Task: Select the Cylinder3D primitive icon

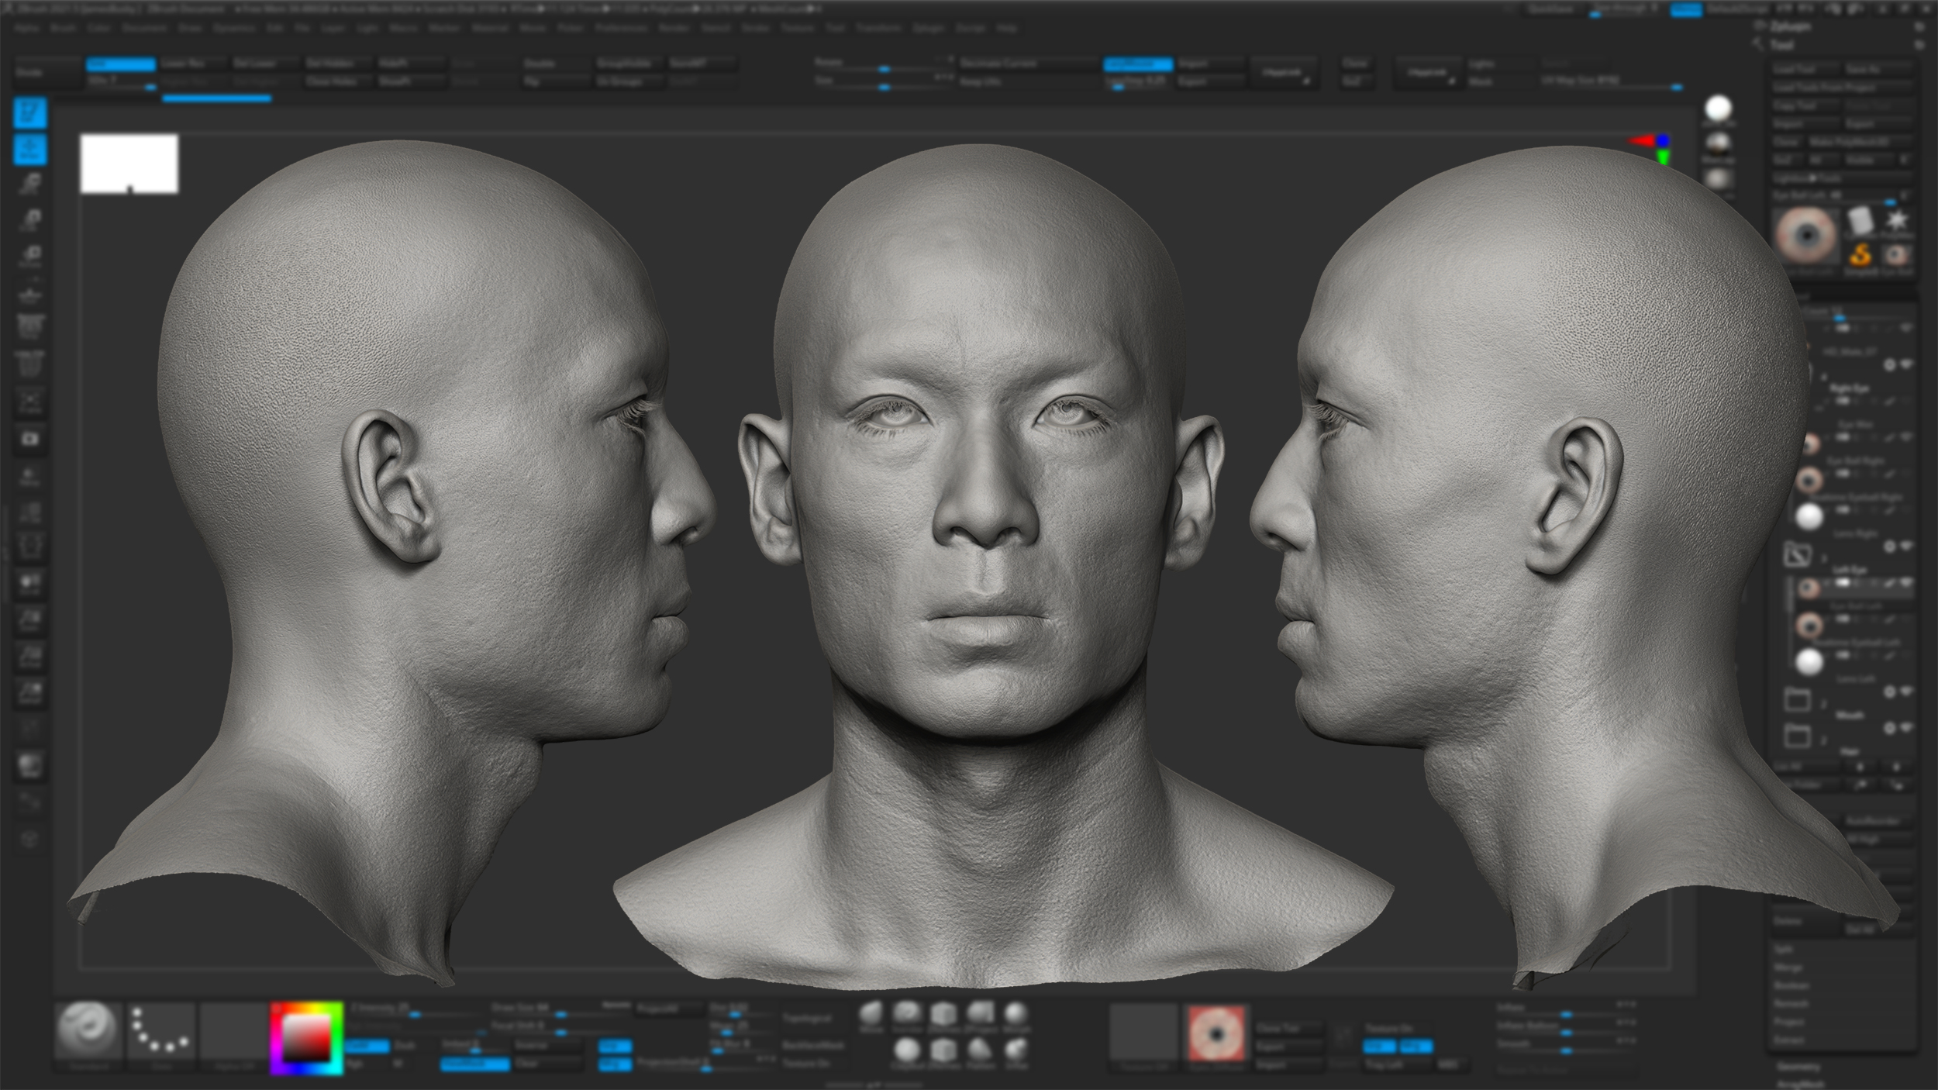Action: tap(1860, 220)
